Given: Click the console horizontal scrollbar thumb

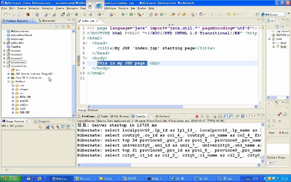Looking at the screenshot, I should coord(106,165).
